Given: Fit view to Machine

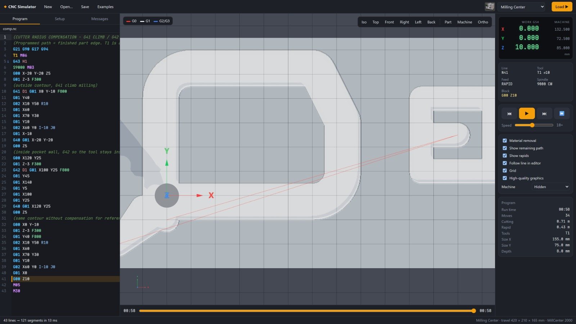Looking at the screenshot, I should tap(465, 22).
